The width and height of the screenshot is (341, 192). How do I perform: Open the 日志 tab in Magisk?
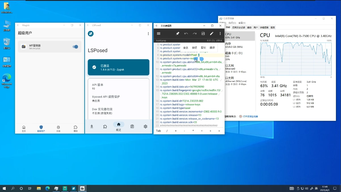(58, 129)
